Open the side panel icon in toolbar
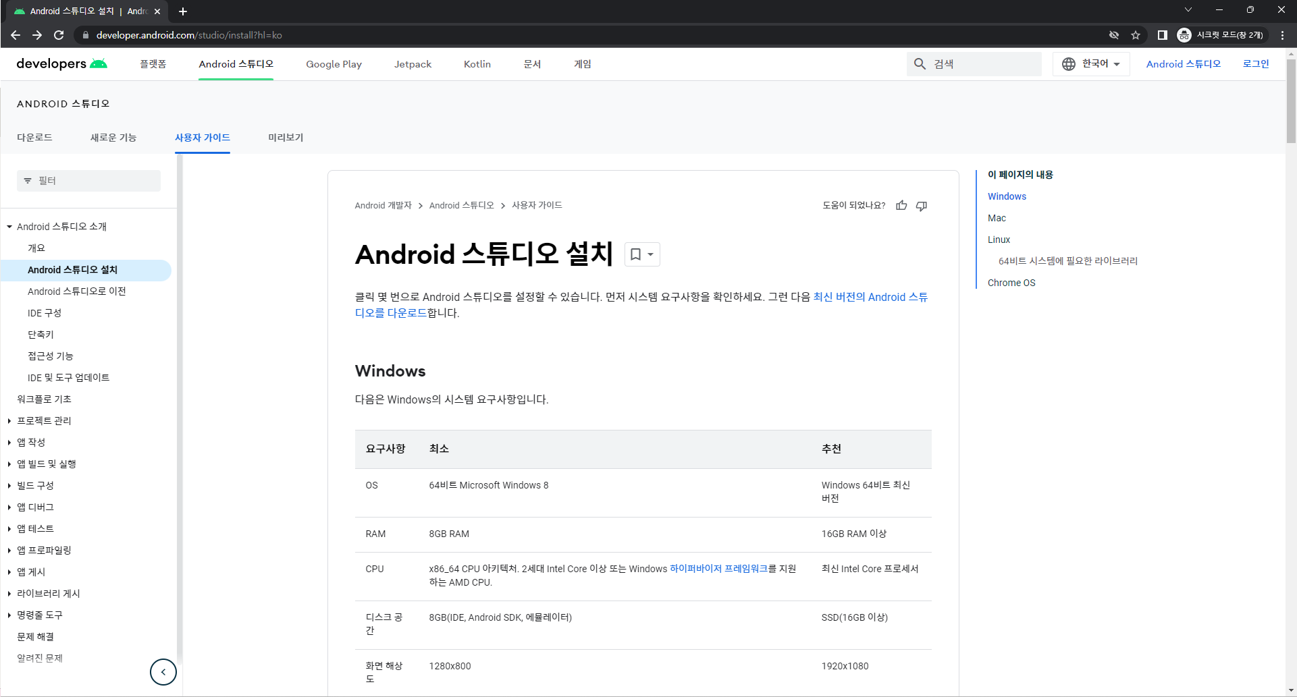The width and height of the screenshot is (1297, 697). [1162, 35]
